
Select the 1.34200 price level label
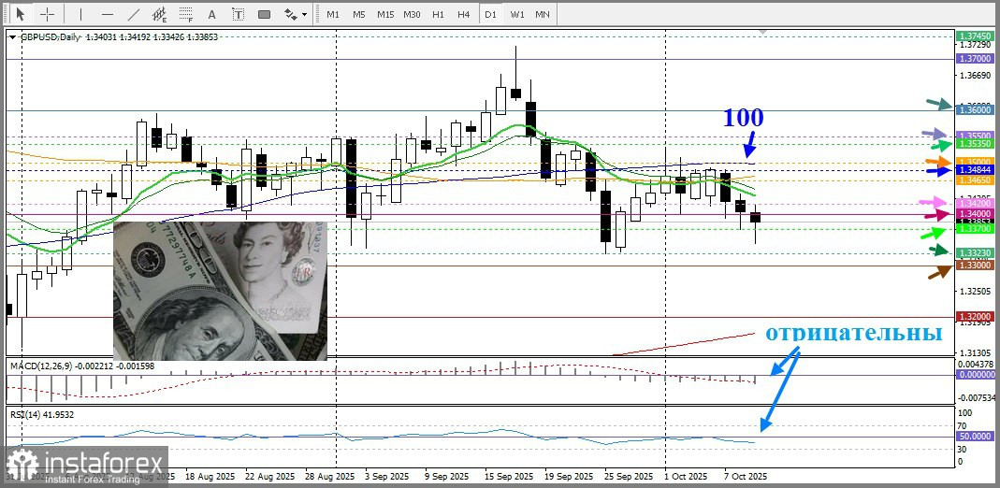click(976, 203)
